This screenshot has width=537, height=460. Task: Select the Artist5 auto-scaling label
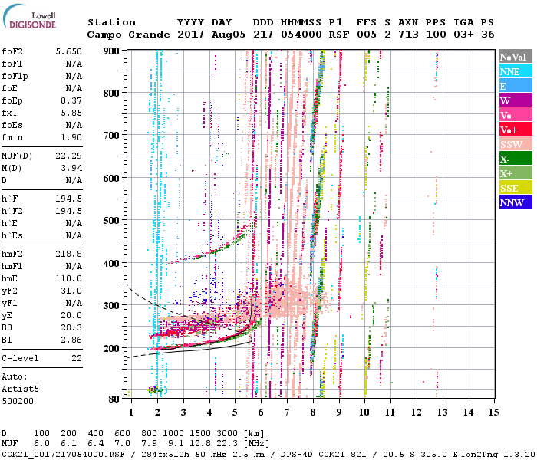tap(20, 389)
